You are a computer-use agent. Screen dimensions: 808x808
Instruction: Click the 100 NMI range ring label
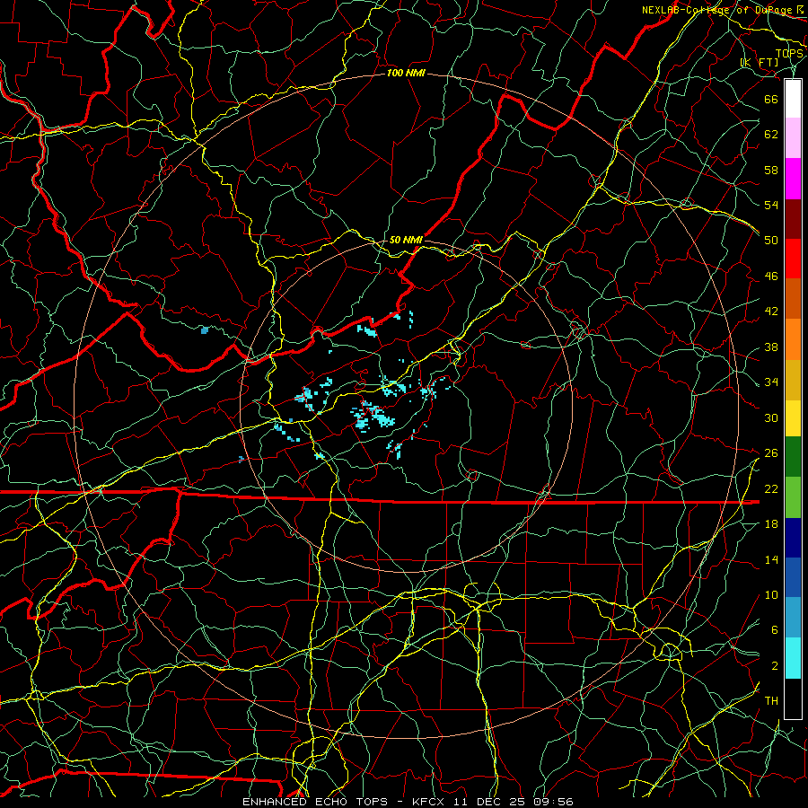406,74
